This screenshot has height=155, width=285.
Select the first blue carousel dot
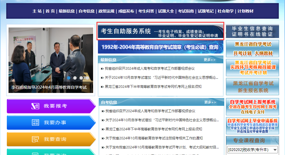(x=69, y=78)
